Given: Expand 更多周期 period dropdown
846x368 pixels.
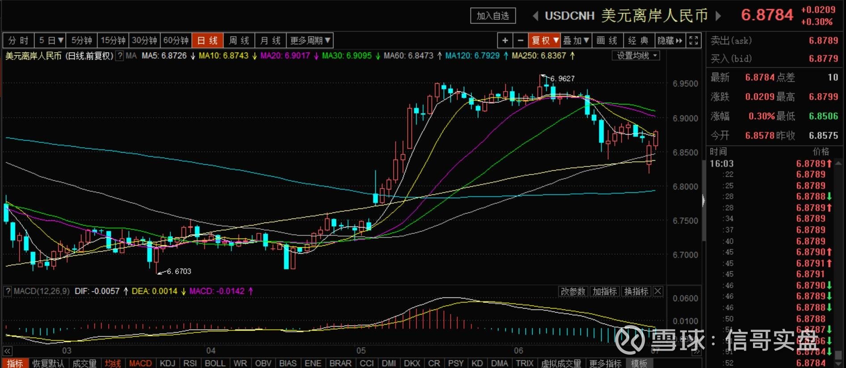Looking at the screenshot, I should (310, 41).
